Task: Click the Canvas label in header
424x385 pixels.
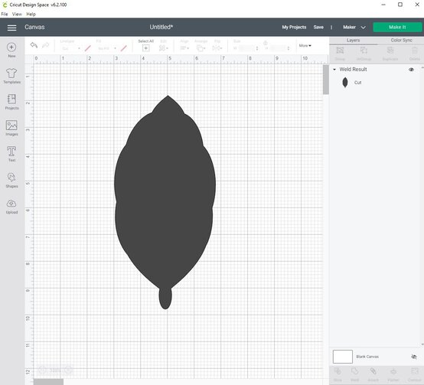Action: (34, 27)
